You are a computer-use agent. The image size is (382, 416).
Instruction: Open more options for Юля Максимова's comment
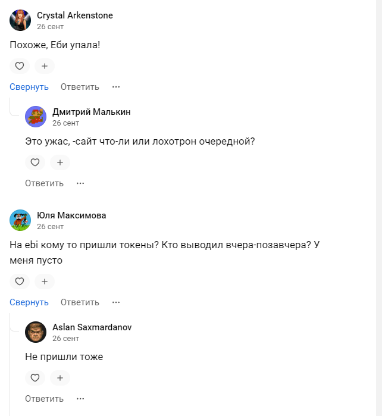coord(116,302)
